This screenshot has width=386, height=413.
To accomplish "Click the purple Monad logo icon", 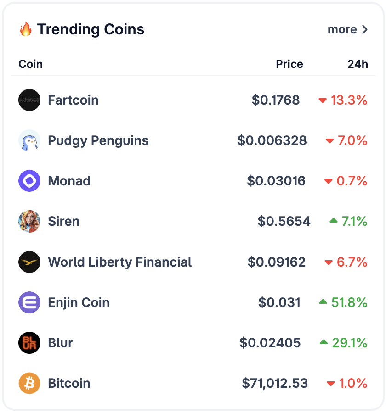I will [29, 181].
